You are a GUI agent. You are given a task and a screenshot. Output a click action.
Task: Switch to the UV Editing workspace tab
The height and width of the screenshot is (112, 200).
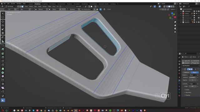point(52,4)
